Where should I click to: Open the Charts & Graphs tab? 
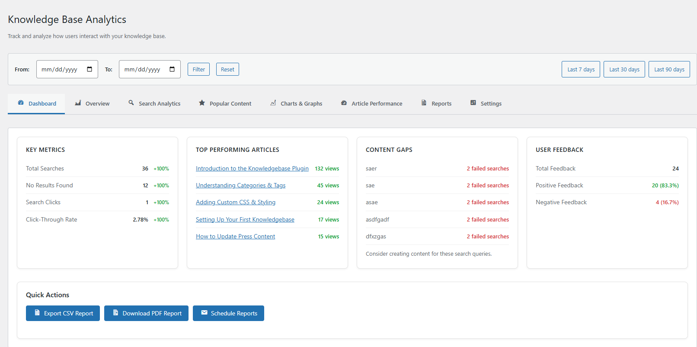(296, 104)
